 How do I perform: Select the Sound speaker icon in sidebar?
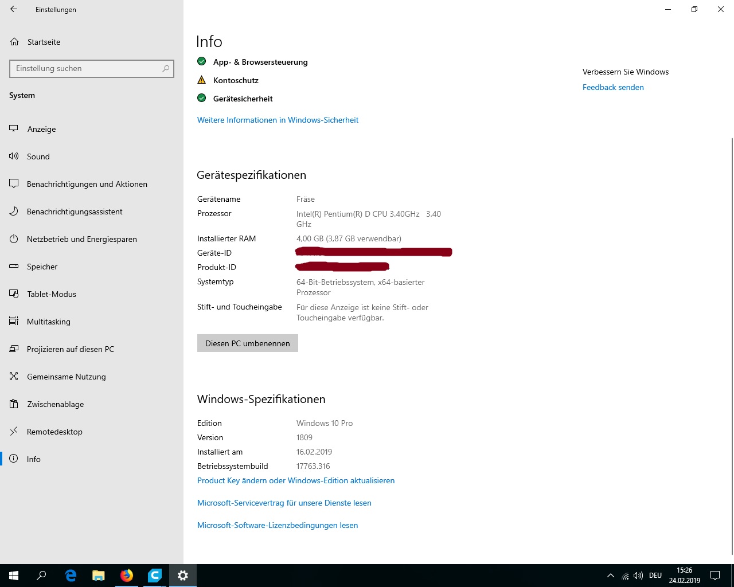(14, 156)
